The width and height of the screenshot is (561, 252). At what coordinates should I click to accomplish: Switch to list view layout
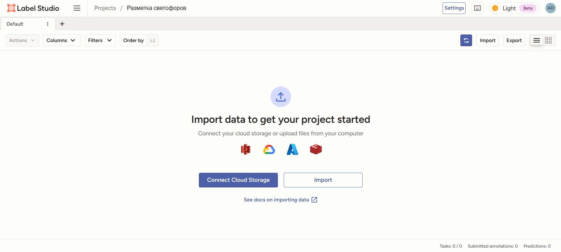pos(536,40)
